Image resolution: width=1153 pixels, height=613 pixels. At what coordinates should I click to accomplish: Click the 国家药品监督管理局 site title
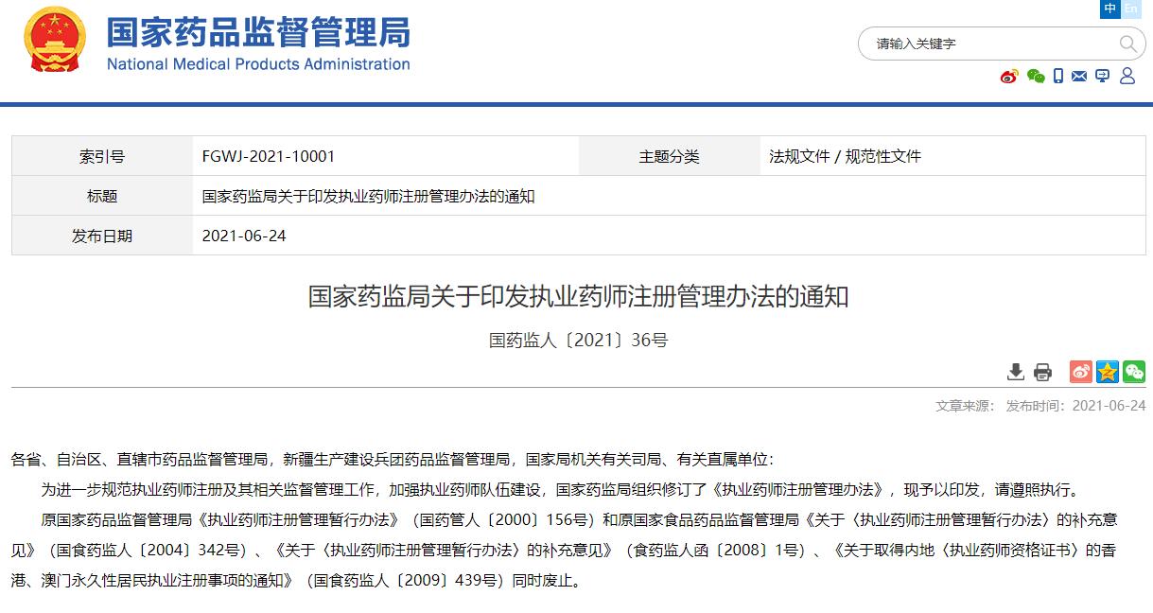click(257, 34)
